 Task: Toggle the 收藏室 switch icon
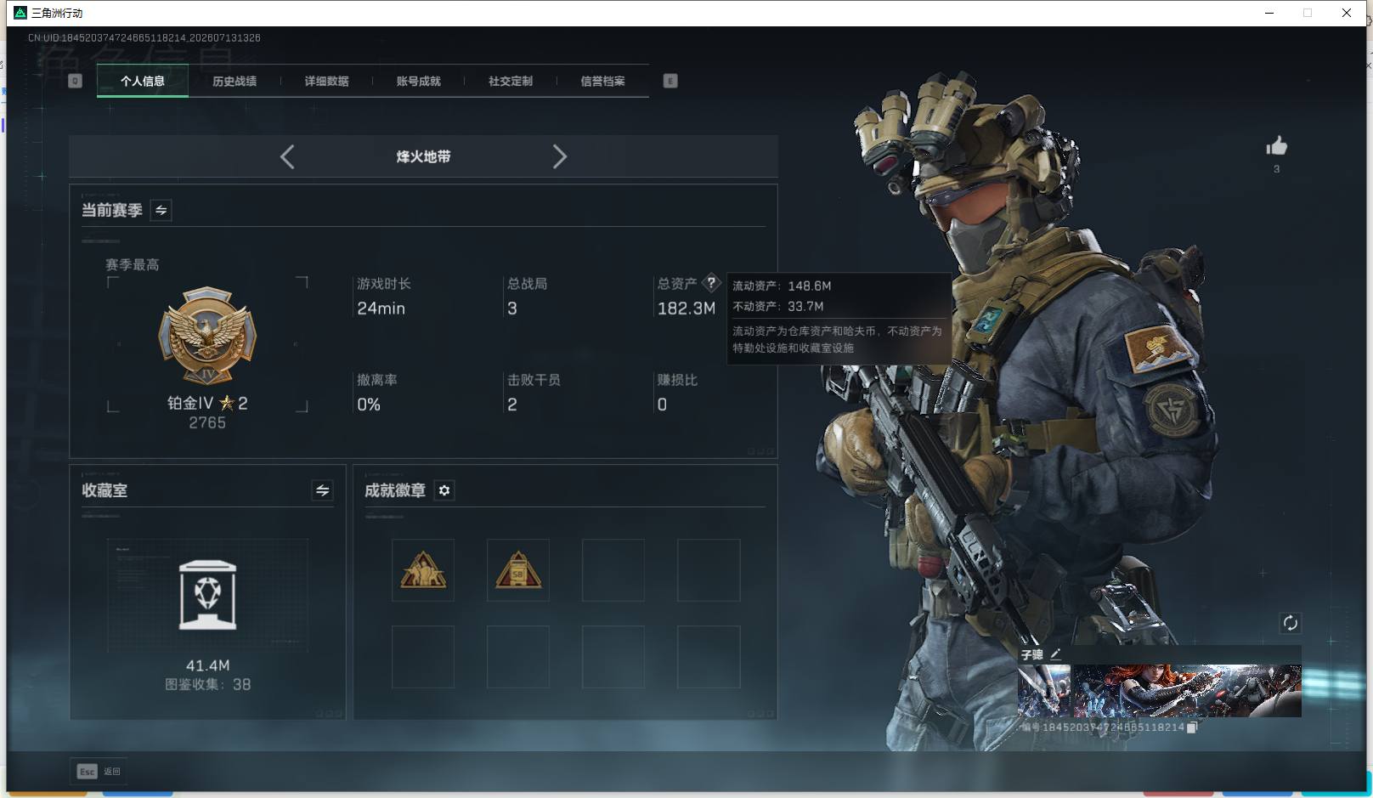pyautogui.click(x=322, y=490)
